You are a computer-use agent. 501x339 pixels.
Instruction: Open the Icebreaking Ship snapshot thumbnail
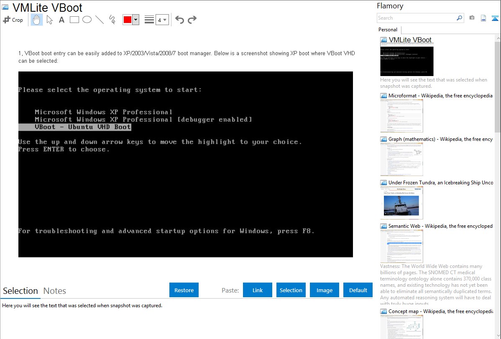(401, 203)
